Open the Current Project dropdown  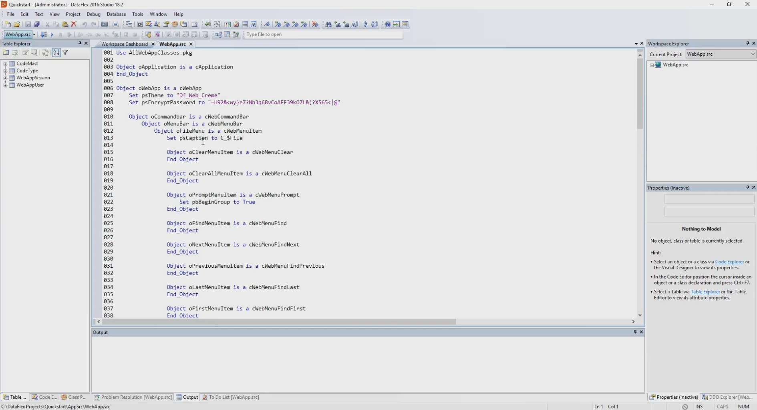click(752, 54)
